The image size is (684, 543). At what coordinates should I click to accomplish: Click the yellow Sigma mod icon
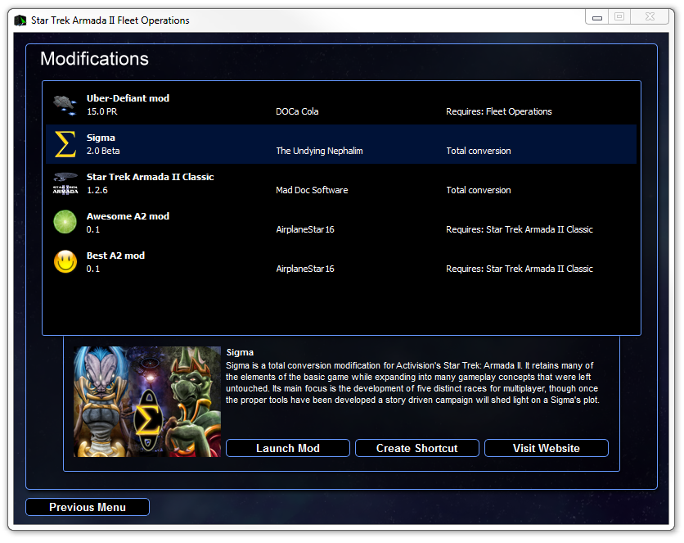click(x=65, y=144)
